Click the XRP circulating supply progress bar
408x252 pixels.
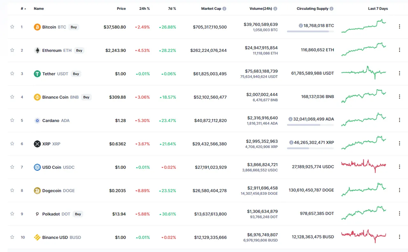point(310,148)
